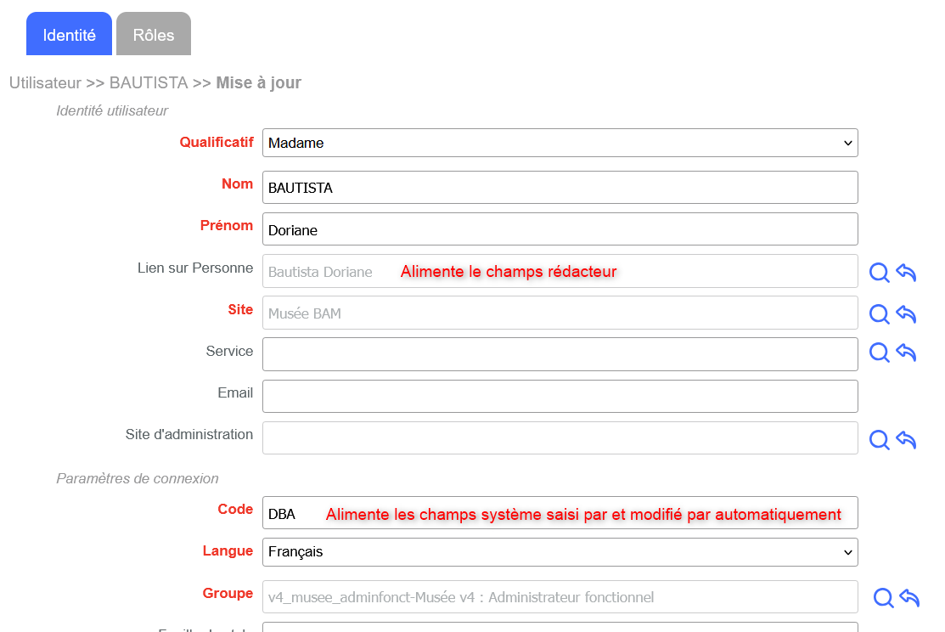Expand the Langue dropdown list
The width and height of the screenshot is (945, 632).
[x=560, y=552]
